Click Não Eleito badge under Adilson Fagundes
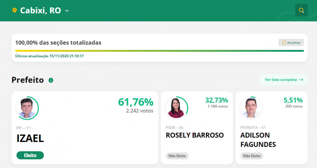Image resolution: width=317 pixels, height=168 pixels. point(252,156)
